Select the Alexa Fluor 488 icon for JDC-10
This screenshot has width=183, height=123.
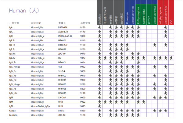click(133, 53)
